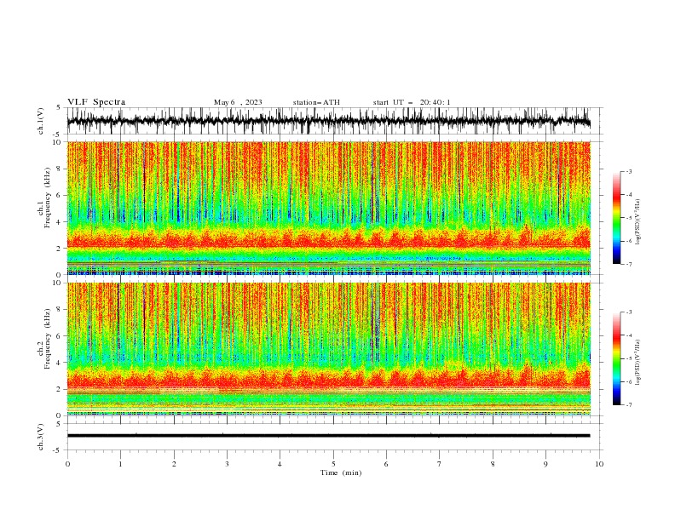Click time axis tick "6"

click(x=386, y=464)
